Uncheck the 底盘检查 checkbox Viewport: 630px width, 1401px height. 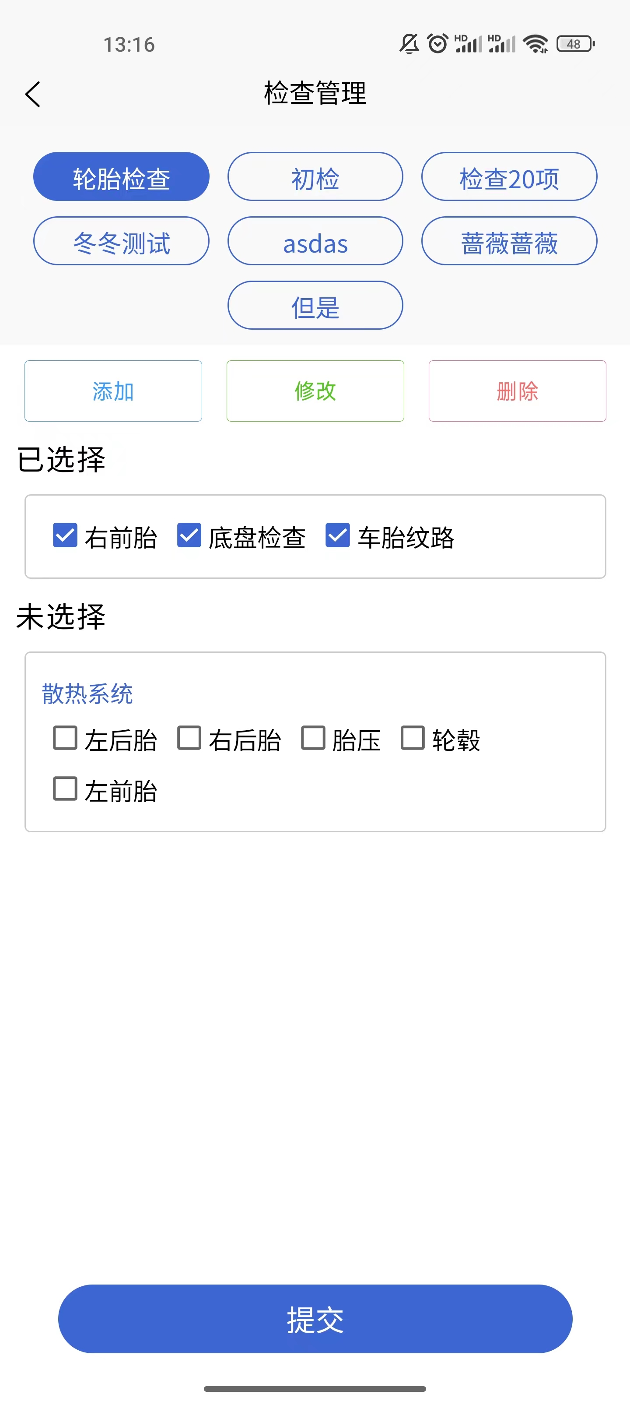click(x=189, y=535)
